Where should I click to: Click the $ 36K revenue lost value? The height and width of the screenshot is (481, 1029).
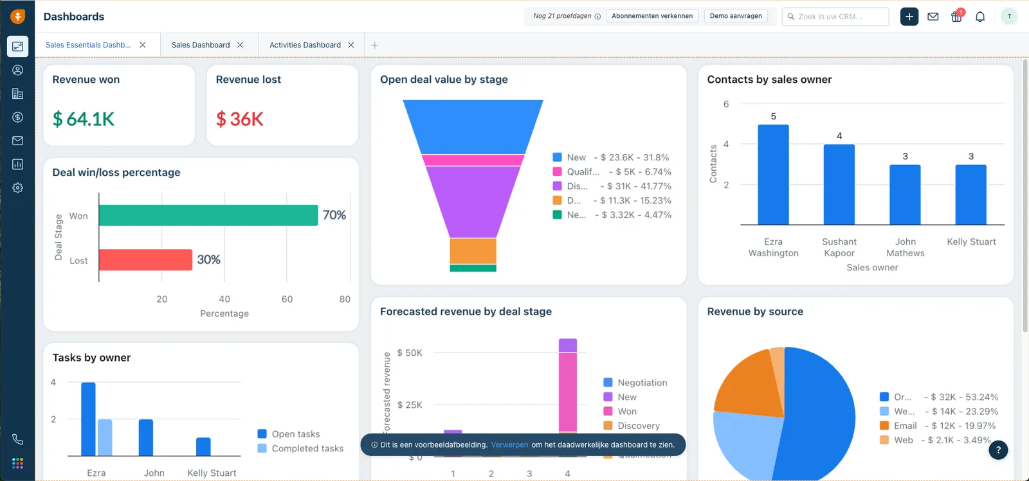coord(240,119)
